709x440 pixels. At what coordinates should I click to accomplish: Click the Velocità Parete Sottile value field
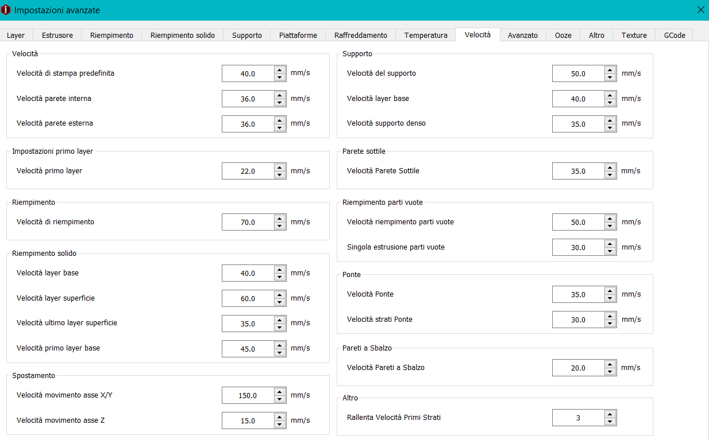point(579,171)
